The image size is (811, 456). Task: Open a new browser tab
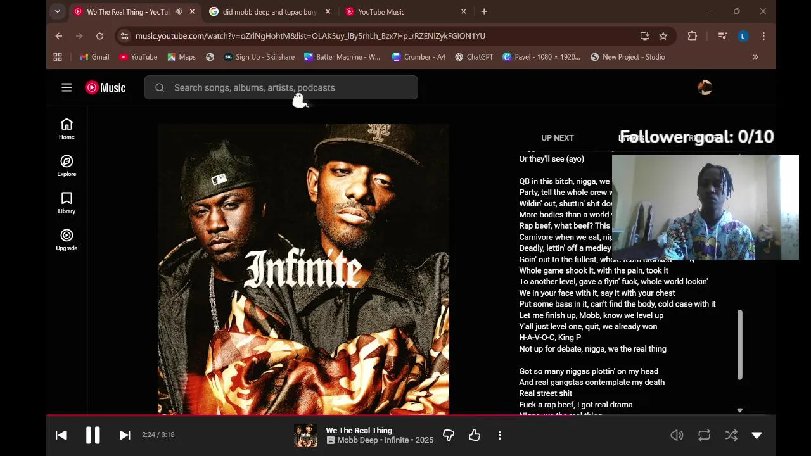(x=484, y=11)
